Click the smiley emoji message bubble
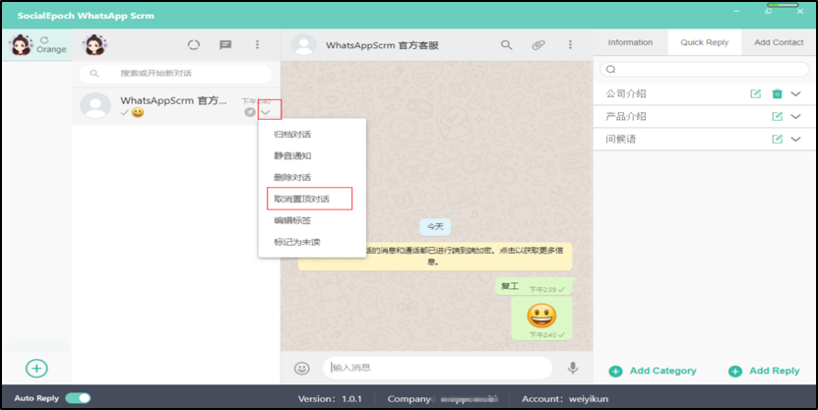Viewport: 818px width, 410px height. (542, 319)
